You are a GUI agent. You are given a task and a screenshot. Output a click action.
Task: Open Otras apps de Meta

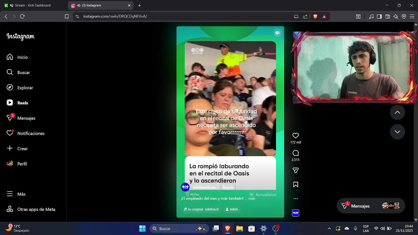coord(31,209)
